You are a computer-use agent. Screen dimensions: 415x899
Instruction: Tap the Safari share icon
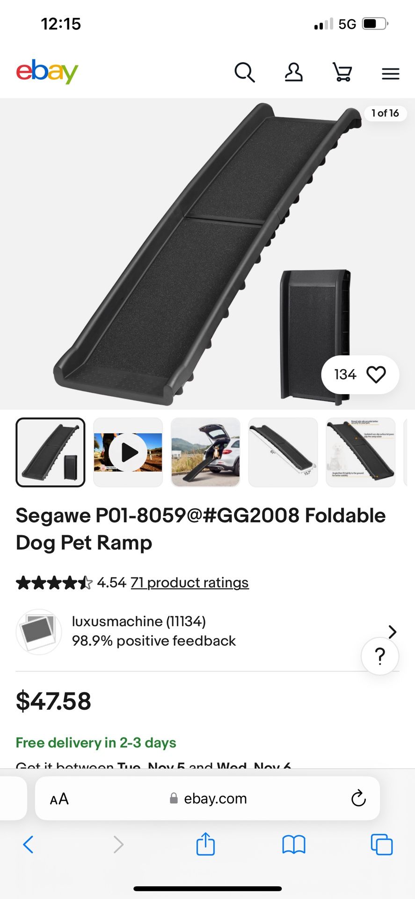[x=205, y=844]
